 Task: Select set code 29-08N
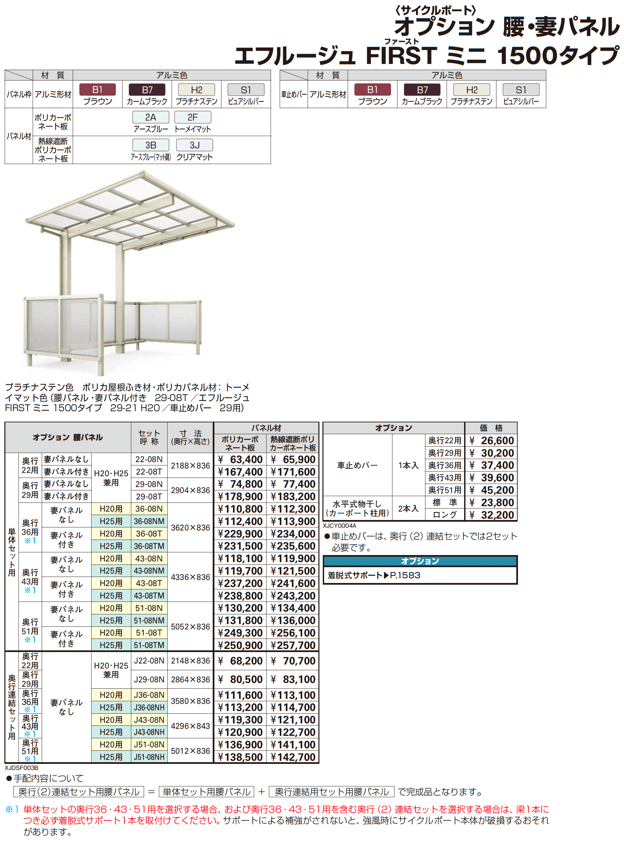click(149, 484)
